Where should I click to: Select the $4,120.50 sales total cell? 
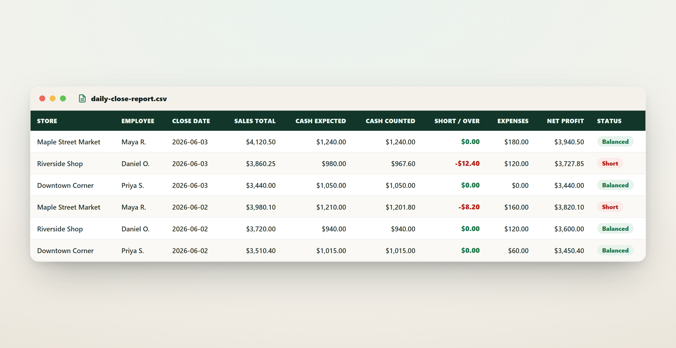tap(261, 142)
